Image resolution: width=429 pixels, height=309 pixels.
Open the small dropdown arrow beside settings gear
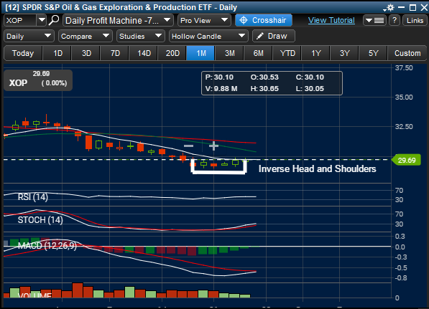click(x=384, y=10)
